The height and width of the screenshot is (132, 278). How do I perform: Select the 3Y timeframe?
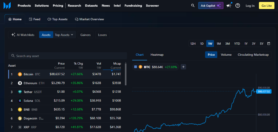[254, 43]
